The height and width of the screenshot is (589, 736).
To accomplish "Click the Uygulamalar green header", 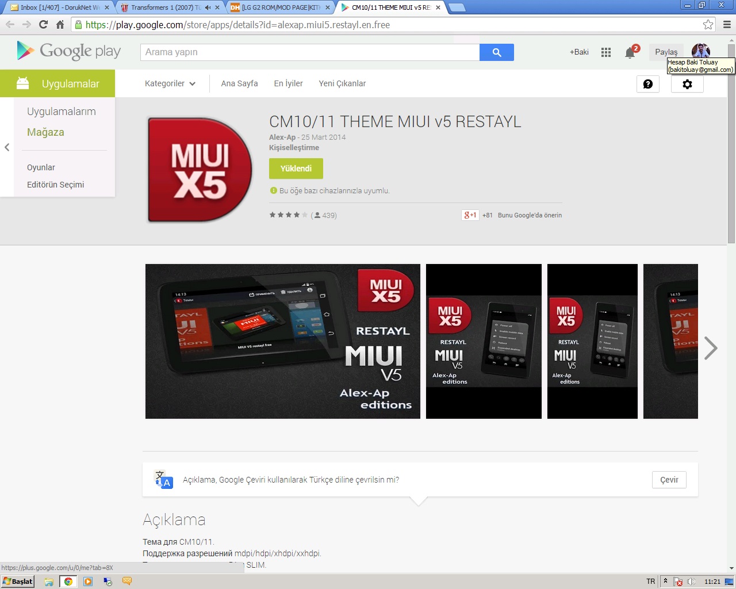I will 57,83.
